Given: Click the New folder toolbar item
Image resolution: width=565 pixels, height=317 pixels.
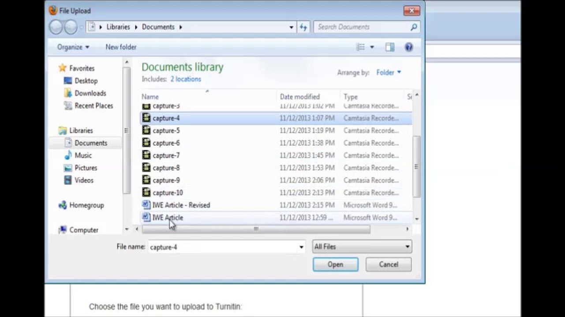Looking at the screenshot, I should point(121,47).
